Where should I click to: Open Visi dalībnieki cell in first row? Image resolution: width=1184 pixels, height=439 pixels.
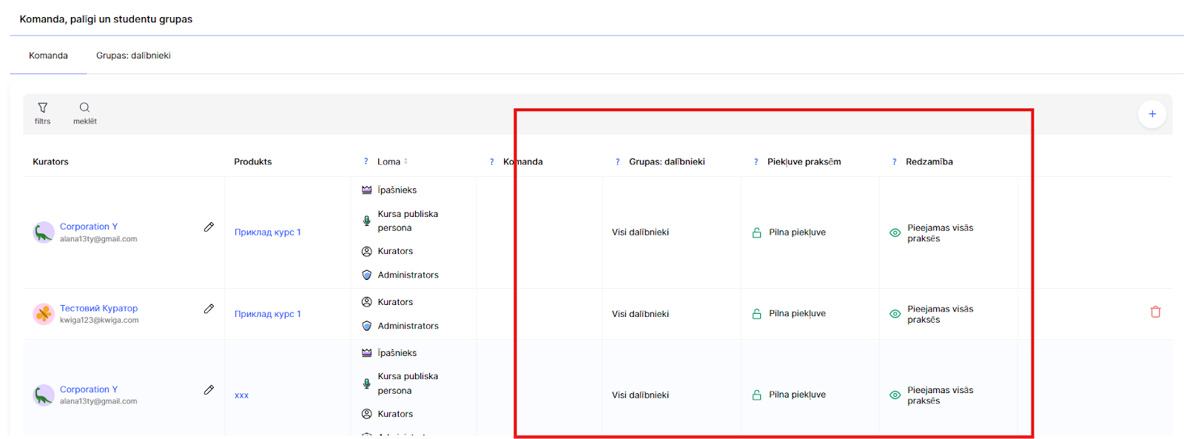pyautogui.click(x=640, y=232)
